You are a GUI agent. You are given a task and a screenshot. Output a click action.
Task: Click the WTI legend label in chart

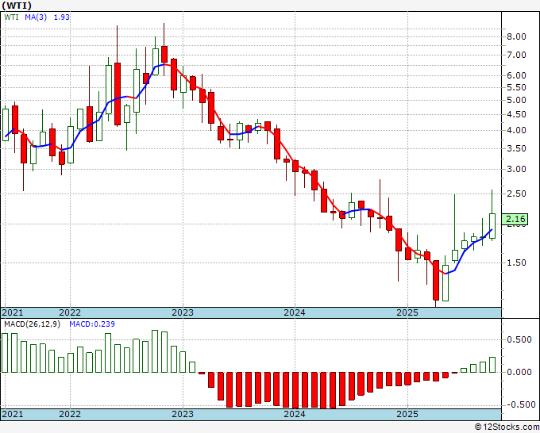click(x=11, y=17)
